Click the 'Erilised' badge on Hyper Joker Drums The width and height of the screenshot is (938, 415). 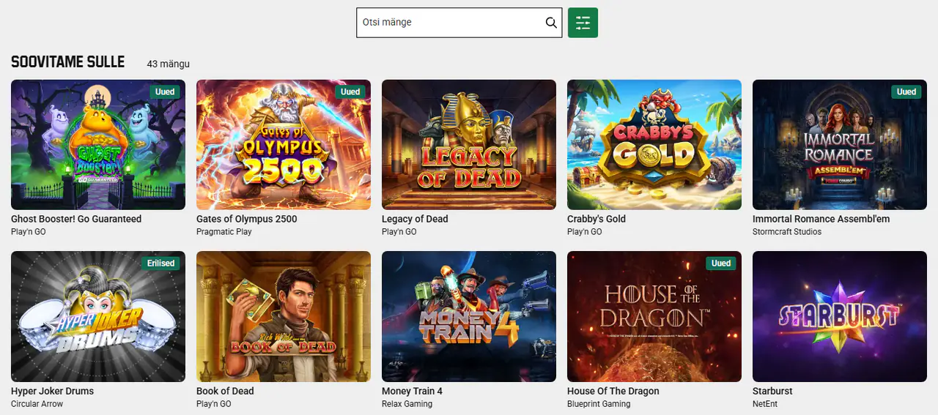pyautogui.click(x=160, y=263)
